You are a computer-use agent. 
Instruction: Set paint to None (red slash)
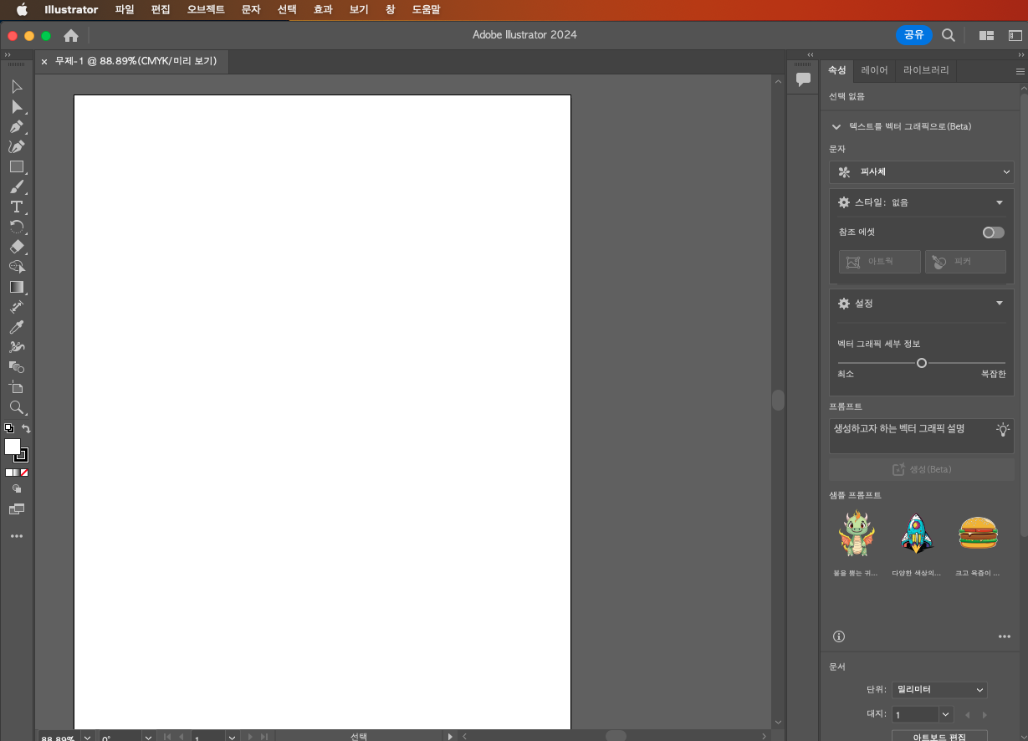pos(24,473)
